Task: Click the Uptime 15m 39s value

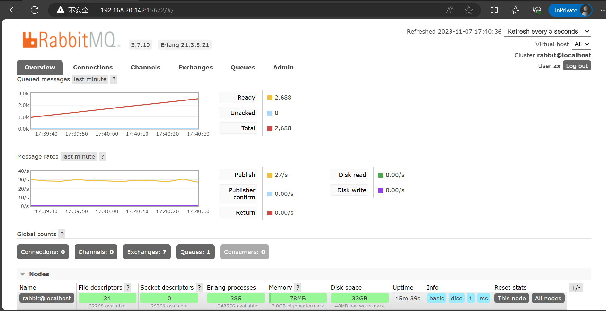Action: tap(408, 298)
